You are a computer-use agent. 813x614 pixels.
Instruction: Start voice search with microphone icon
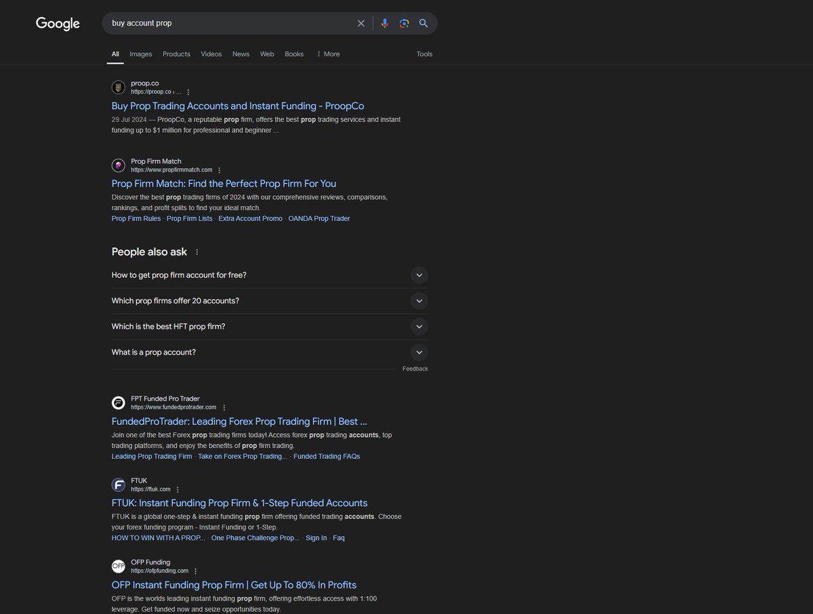pos(385,23)
